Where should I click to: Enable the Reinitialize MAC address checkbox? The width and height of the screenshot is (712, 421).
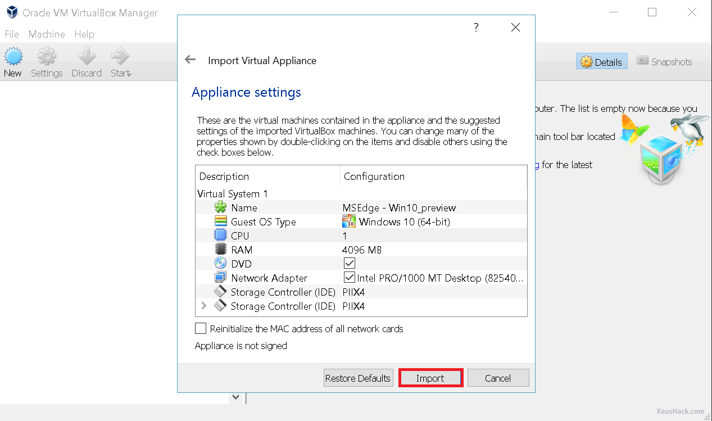201,328
